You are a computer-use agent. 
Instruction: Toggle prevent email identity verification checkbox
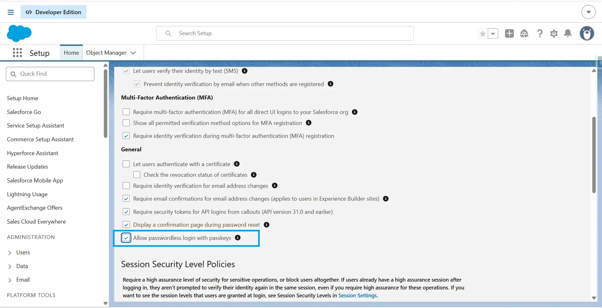click(x=137, y=84)
